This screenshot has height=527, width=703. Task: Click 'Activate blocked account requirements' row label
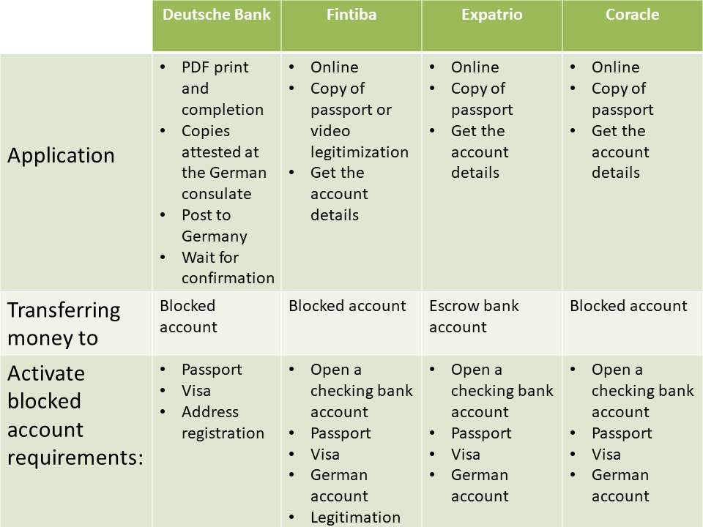[75, 415]
